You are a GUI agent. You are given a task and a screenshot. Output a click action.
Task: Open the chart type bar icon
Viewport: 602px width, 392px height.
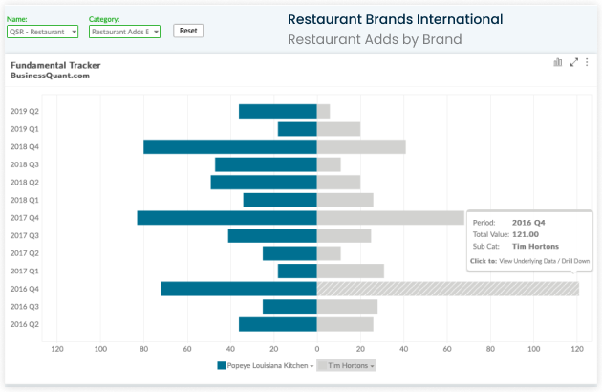[557, 62]
